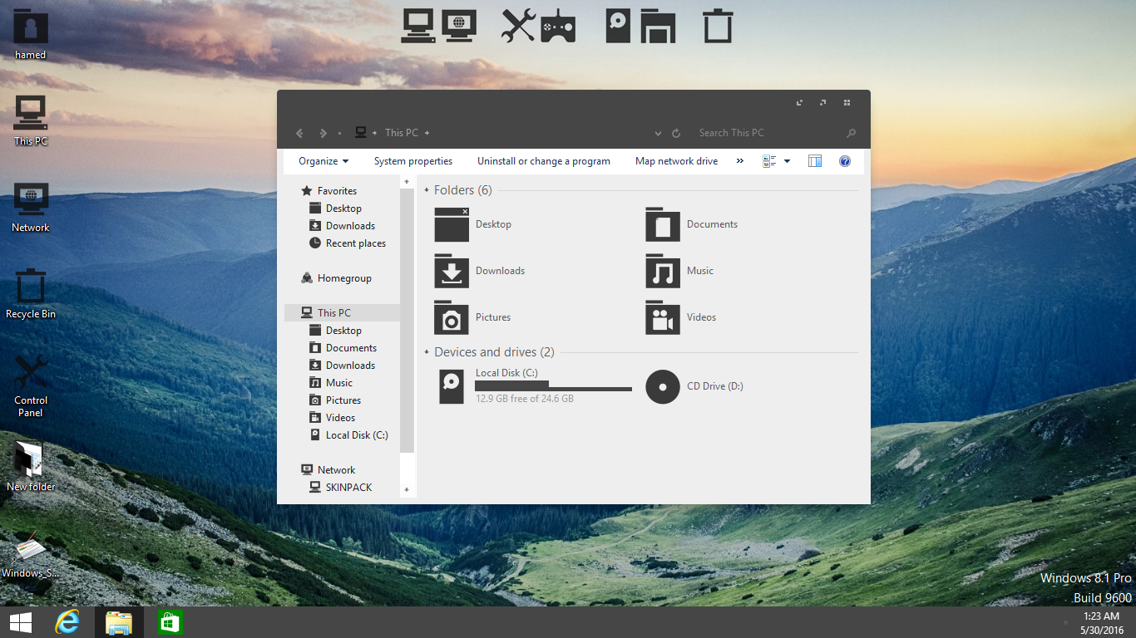The width and height of the screenshot is (1136, 638).
Task: Select the CD Drive (D:) icon
Action: click(663, 386)
